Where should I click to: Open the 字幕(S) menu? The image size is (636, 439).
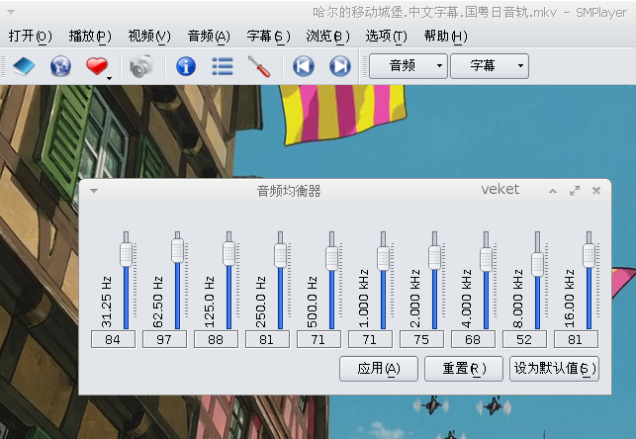[268, 37]
